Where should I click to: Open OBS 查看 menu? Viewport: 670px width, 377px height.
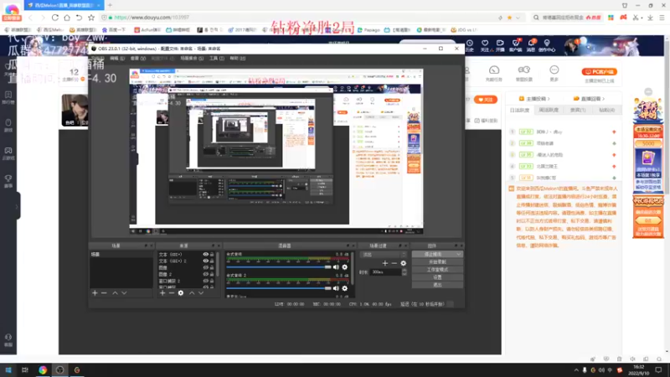pos(137,58)
